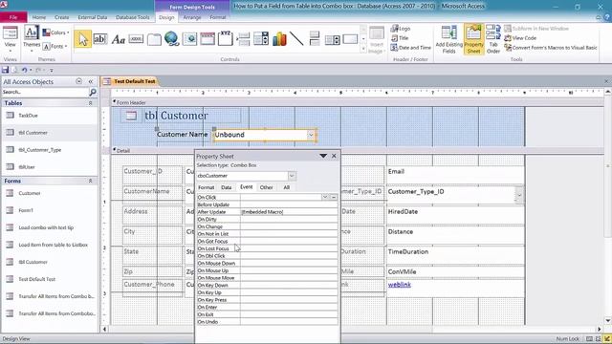
Task: Open the Themes gallery
Action: 32,37
